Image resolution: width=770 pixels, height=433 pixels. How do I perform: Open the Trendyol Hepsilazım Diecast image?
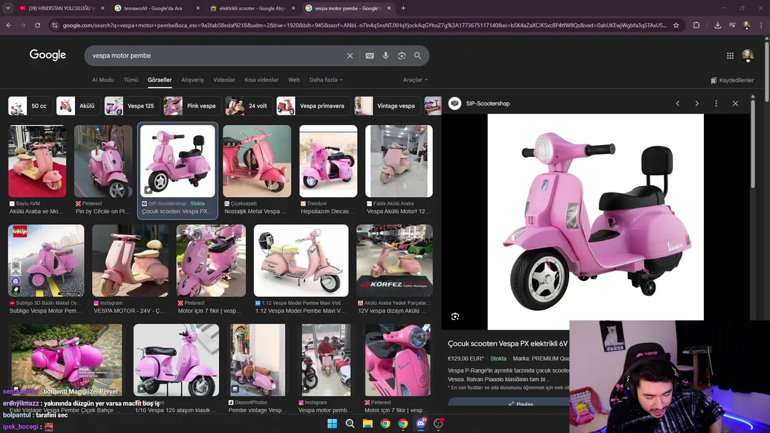point(328,161)
